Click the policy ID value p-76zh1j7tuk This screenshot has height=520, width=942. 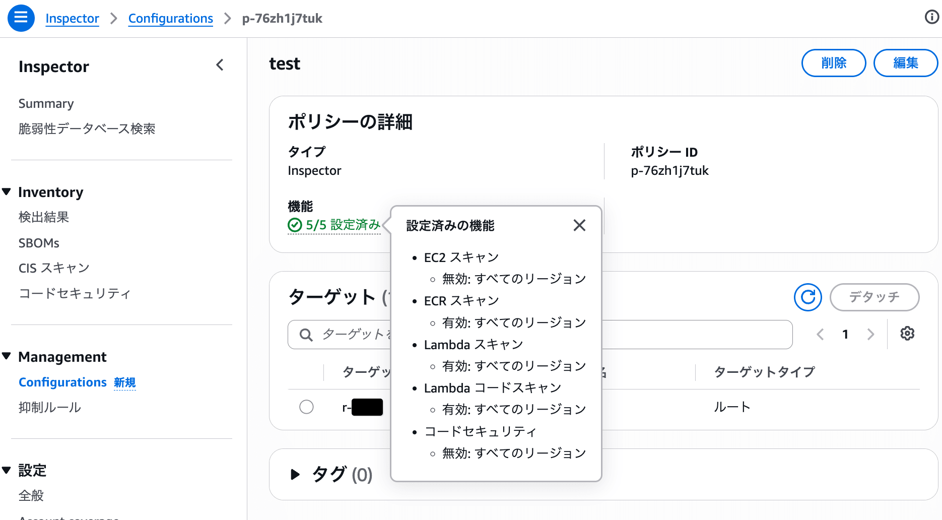point(669,171)
